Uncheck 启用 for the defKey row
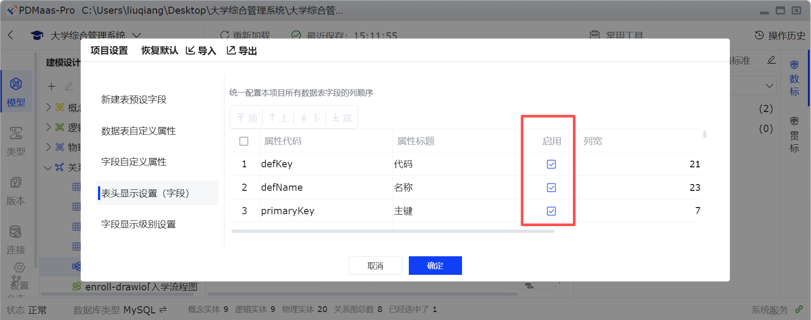This screenshot has height=320, width=811. (x=551, y=164)
